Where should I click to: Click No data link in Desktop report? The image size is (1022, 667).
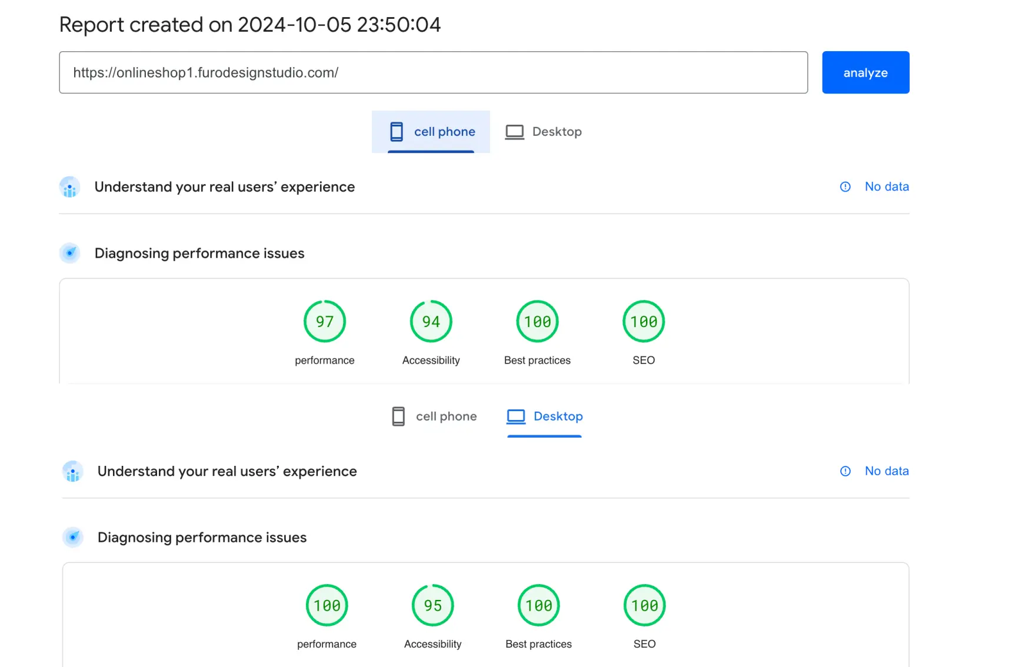pyautogui.click(x=886, y=471)
